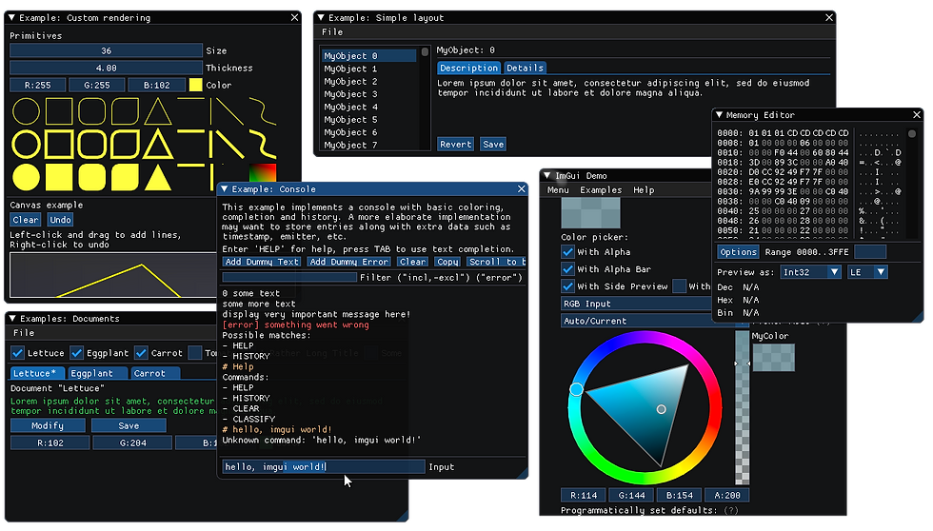The height and width of the screenshot is (531, 933).
Task: Toggle the Eggplant checkbox
Action: tap(77, 353)
